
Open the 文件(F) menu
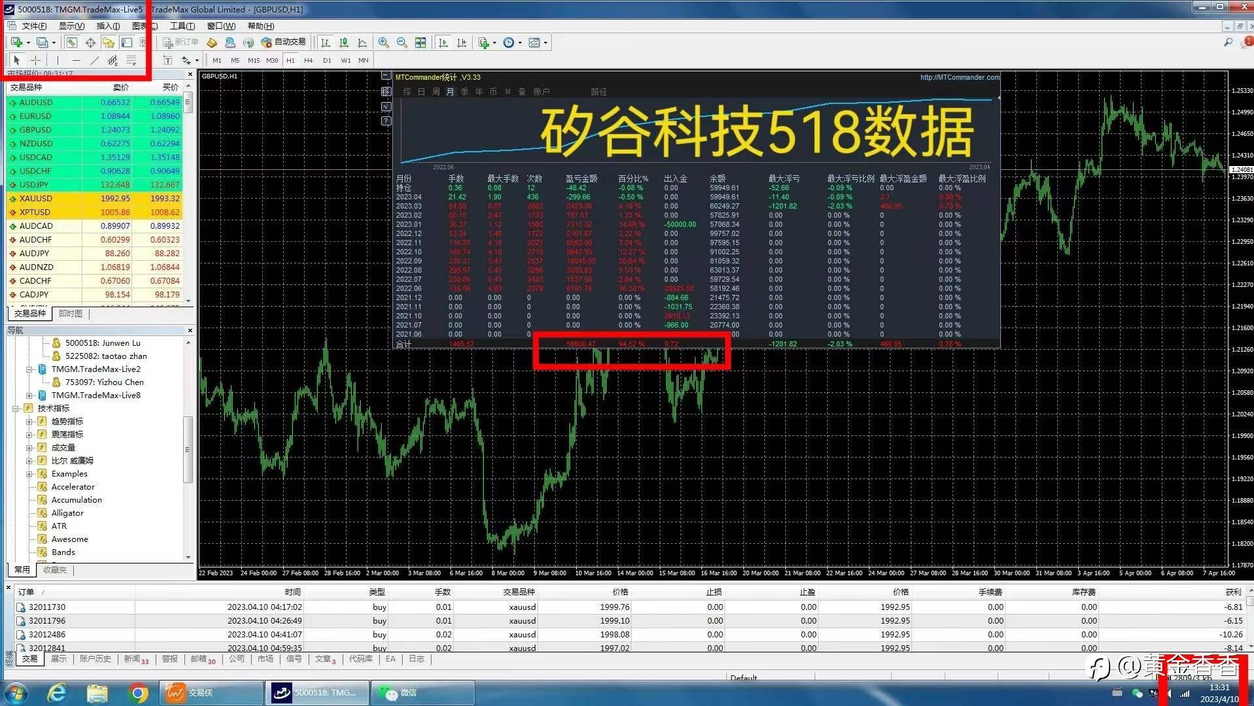(34, 26)
